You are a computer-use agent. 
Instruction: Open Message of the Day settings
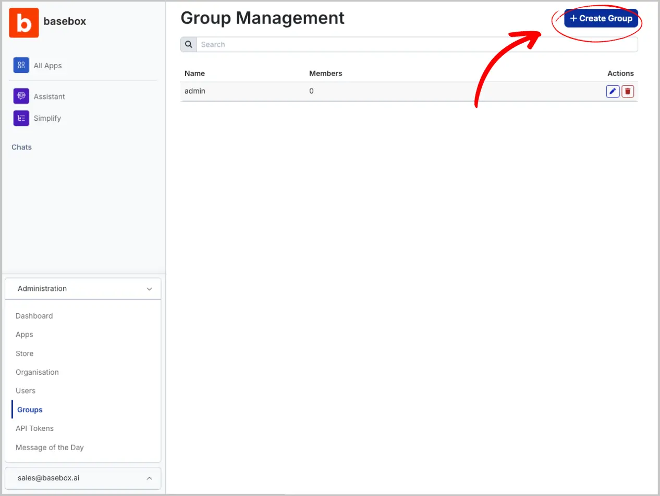[x=50, y=448]
